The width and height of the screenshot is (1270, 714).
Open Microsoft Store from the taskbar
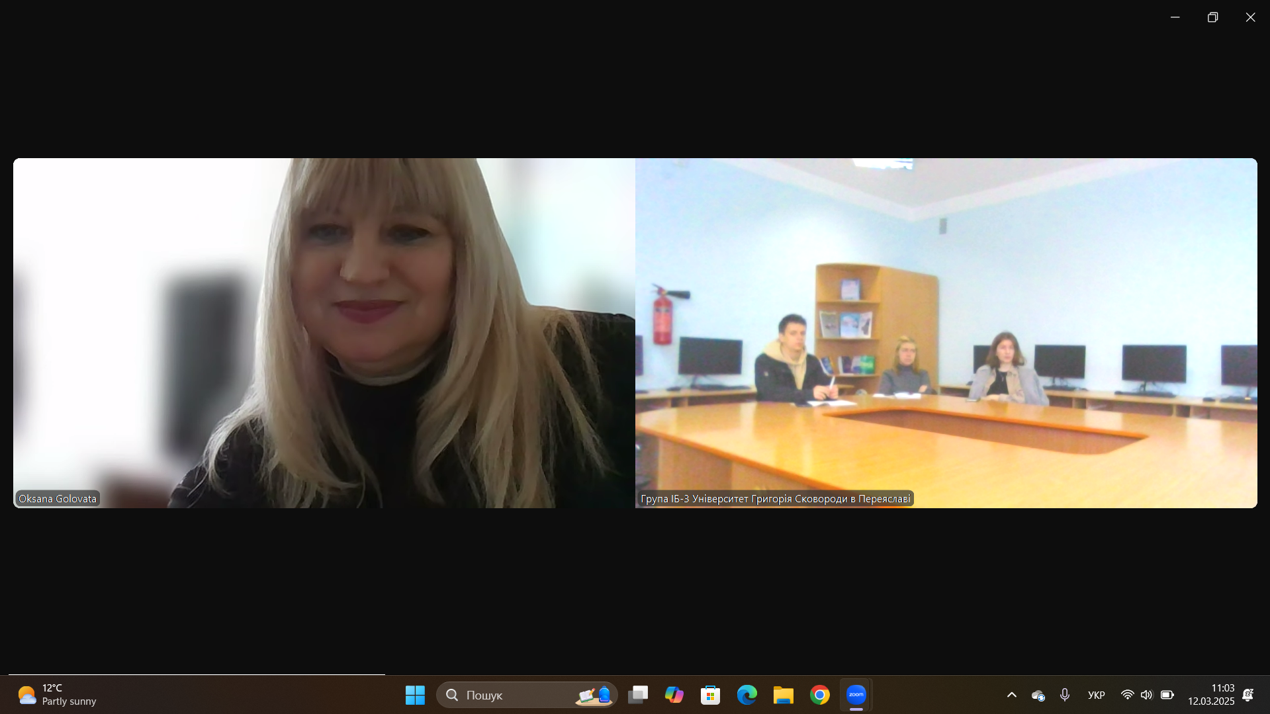(710, 695)
